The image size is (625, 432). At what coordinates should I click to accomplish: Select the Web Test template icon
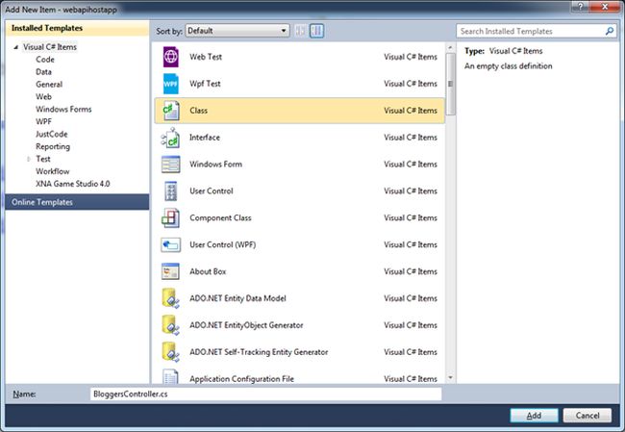tap(171, 57)
